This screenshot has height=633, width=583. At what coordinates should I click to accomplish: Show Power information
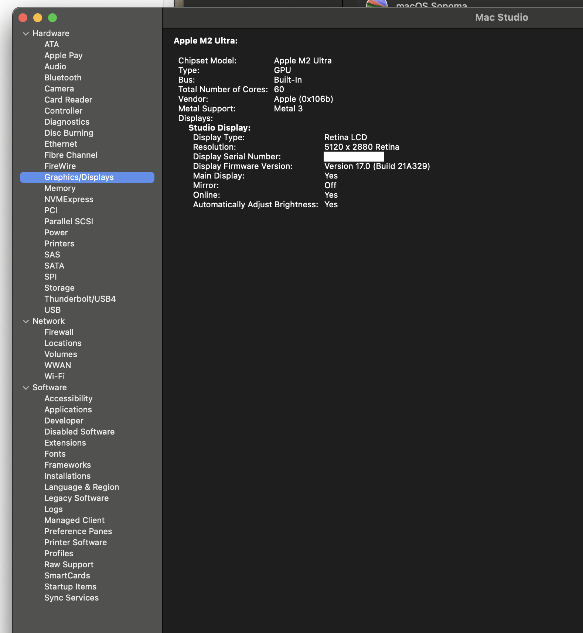[x=56, y=232]
